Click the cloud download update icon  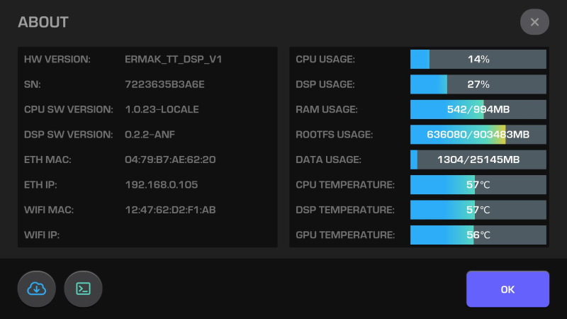[36, 289]
